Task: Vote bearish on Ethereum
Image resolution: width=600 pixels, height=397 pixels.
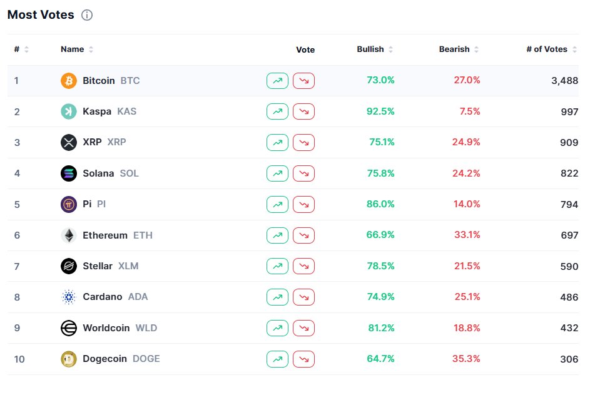Action: [x=304, y=235]
